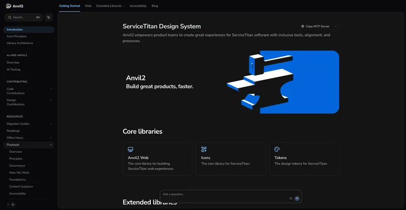Viewport: 406px width, 210px height.
Task: Open Roadmap in the sidebar
Action: (13, 131)
